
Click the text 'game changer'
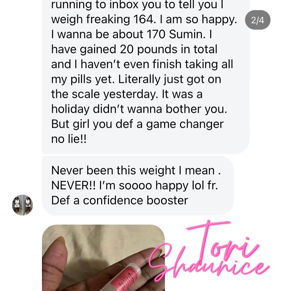pos(185,124)
